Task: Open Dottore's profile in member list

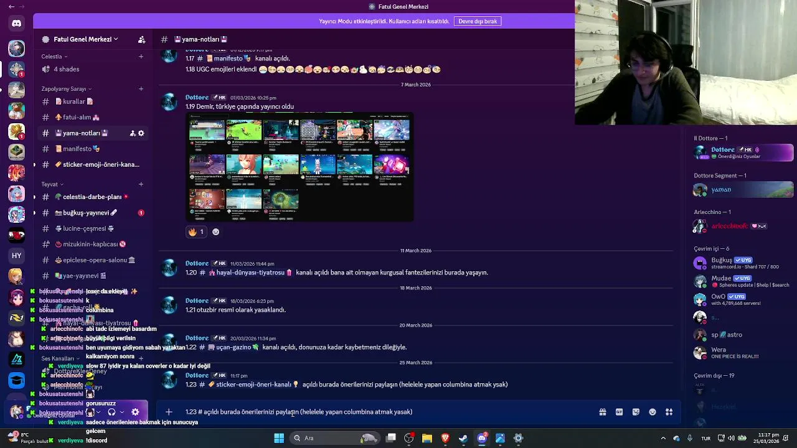Action: tap(743, 152)
